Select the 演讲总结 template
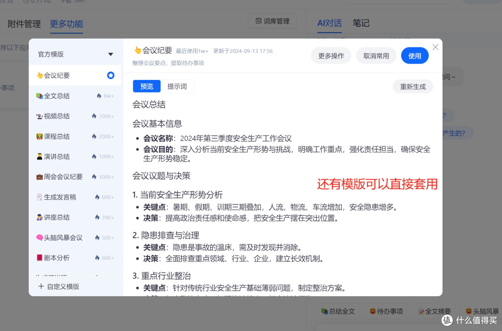The height and width of the screenshot is (331, 502). tap(75, 157)
